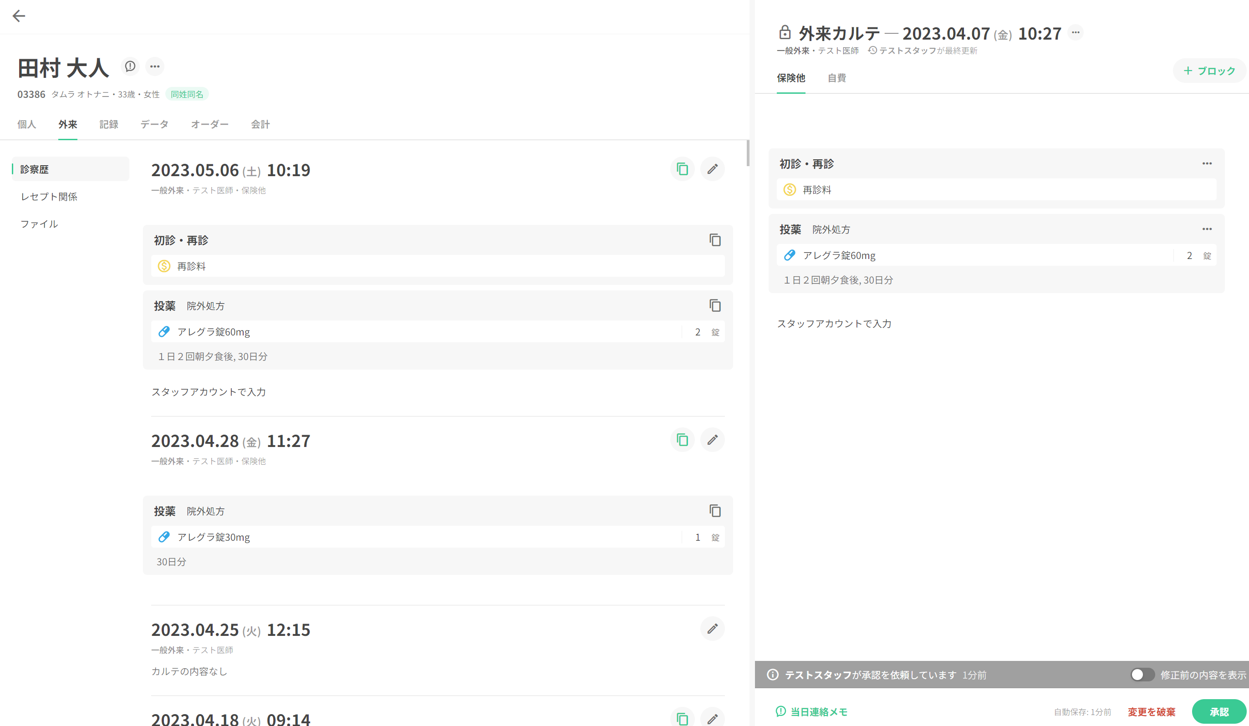Switch to 自費 tab in right panel
The image size is (1249, 726).
[x=835, y=78]
